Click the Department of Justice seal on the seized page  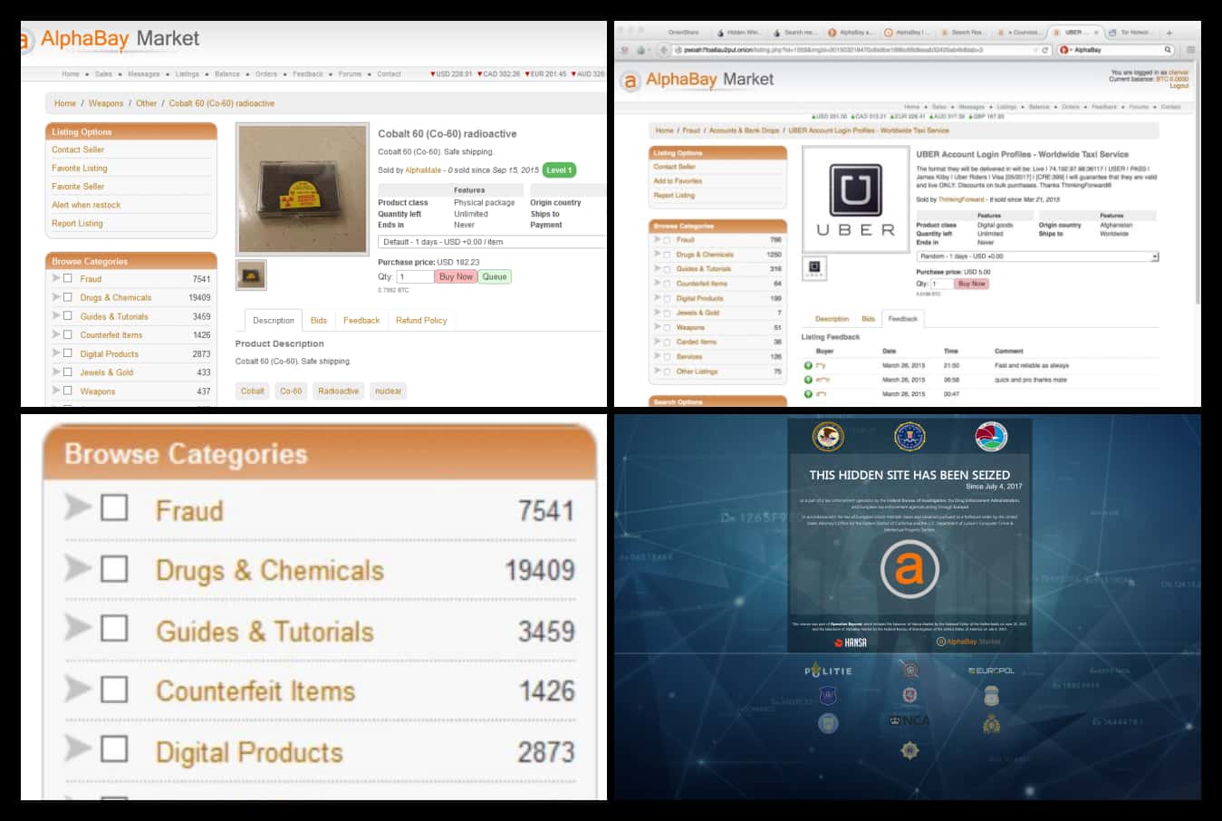828,437
